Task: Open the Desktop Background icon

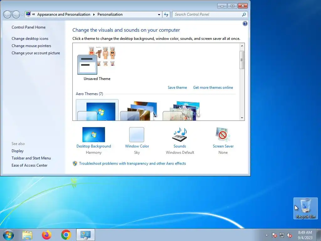Action: [x=93, y=134]
